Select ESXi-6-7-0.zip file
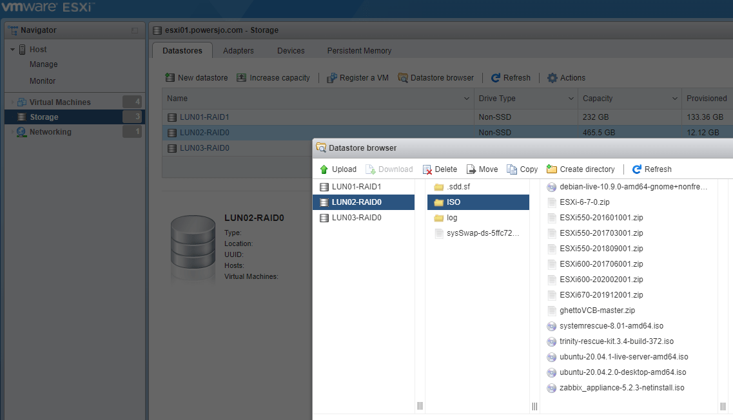733x420 pixels. click(x=579, y=202)
